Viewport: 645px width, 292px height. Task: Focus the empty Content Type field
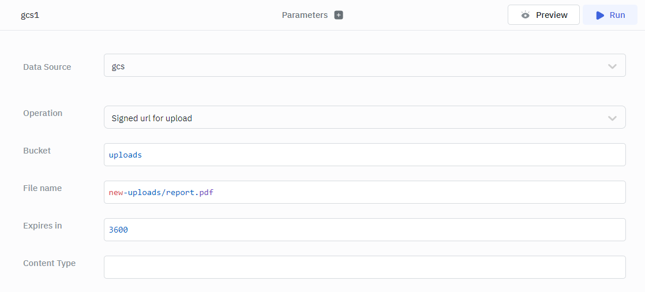364,267
